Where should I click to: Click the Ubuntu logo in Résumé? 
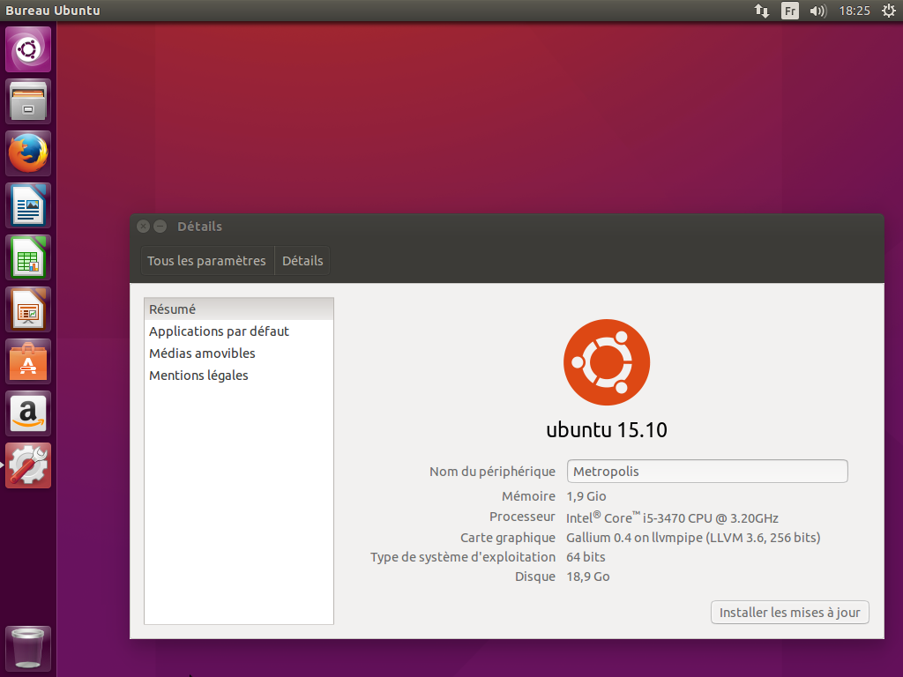pyautogui.click(x=607, y=362)
